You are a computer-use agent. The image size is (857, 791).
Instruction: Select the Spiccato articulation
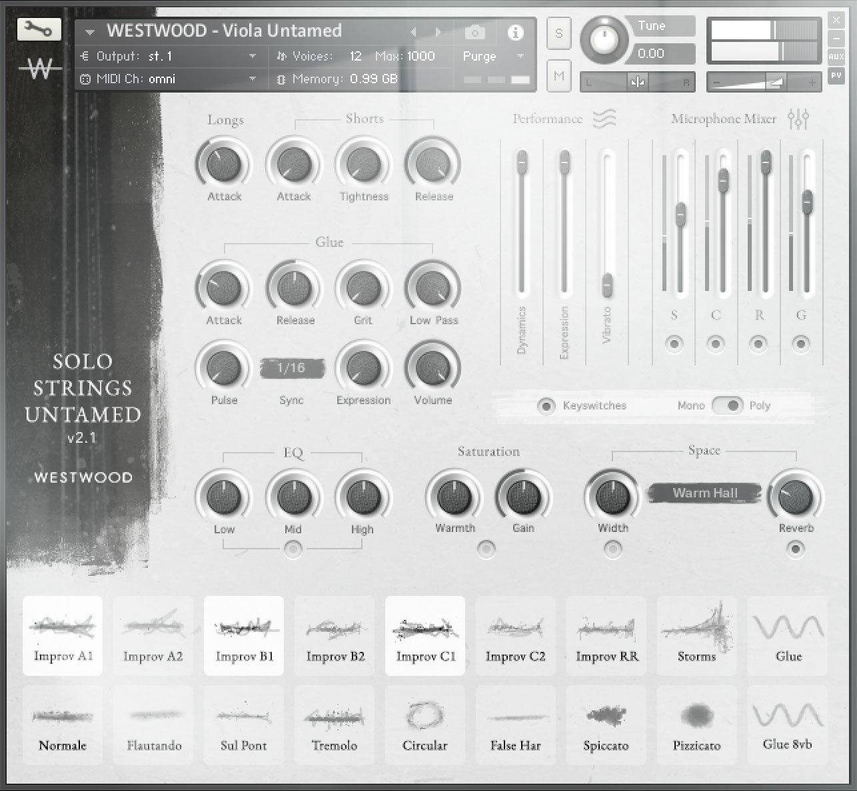click(x=606, y=725)
